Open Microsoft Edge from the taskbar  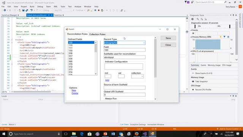(x=82, y=134)
